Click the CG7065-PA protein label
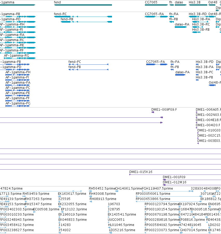221x234 pixels. (x=156, y=62)
